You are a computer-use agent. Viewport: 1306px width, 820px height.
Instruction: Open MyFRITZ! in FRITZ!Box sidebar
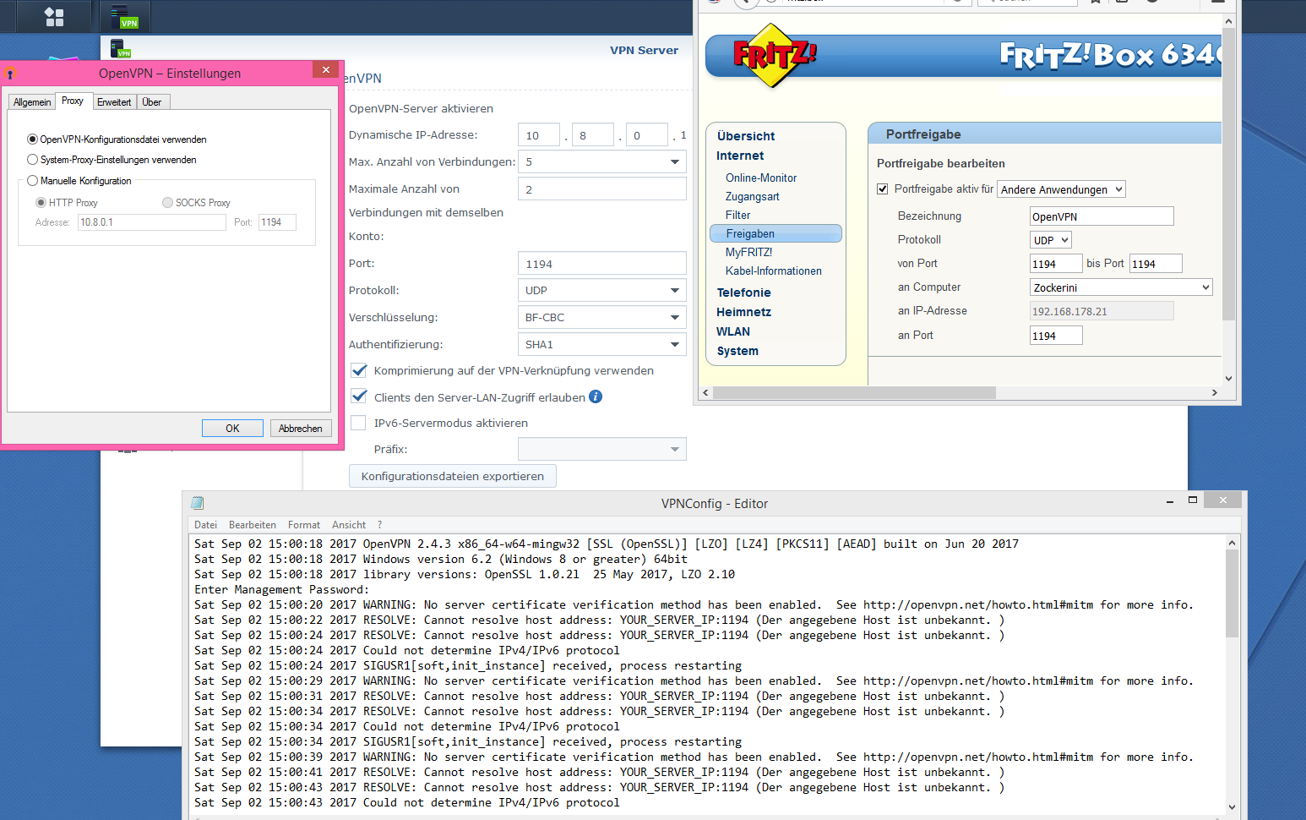pos(748,252)
